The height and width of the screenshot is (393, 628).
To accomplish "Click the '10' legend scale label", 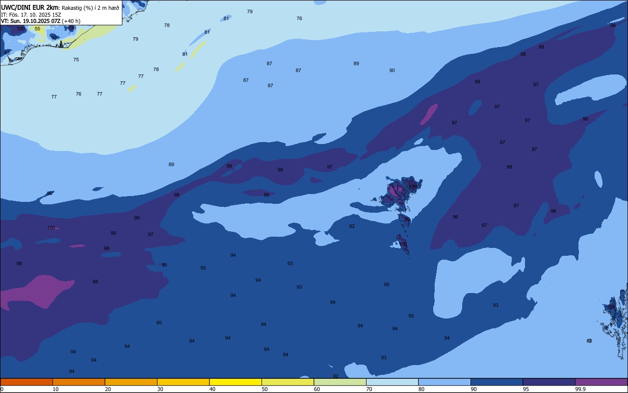I will tap(55, 389).
